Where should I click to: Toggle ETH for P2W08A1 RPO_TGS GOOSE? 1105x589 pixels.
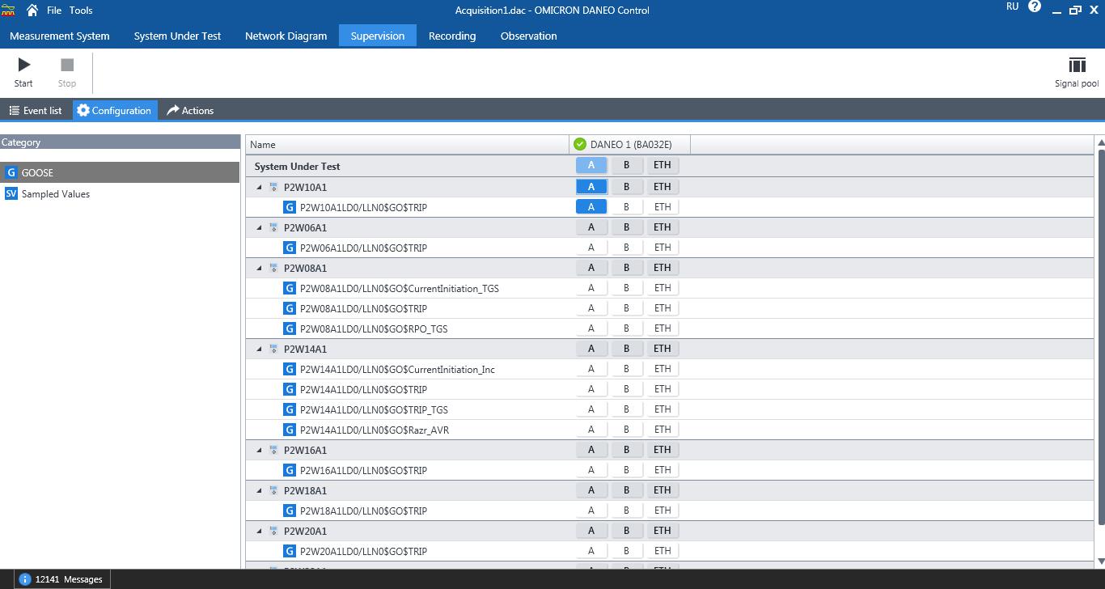pos(663,328)
